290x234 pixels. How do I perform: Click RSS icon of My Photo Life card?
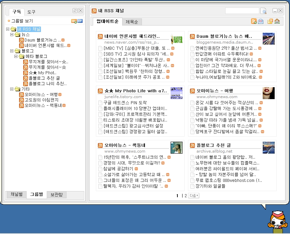tap(100, 91)
